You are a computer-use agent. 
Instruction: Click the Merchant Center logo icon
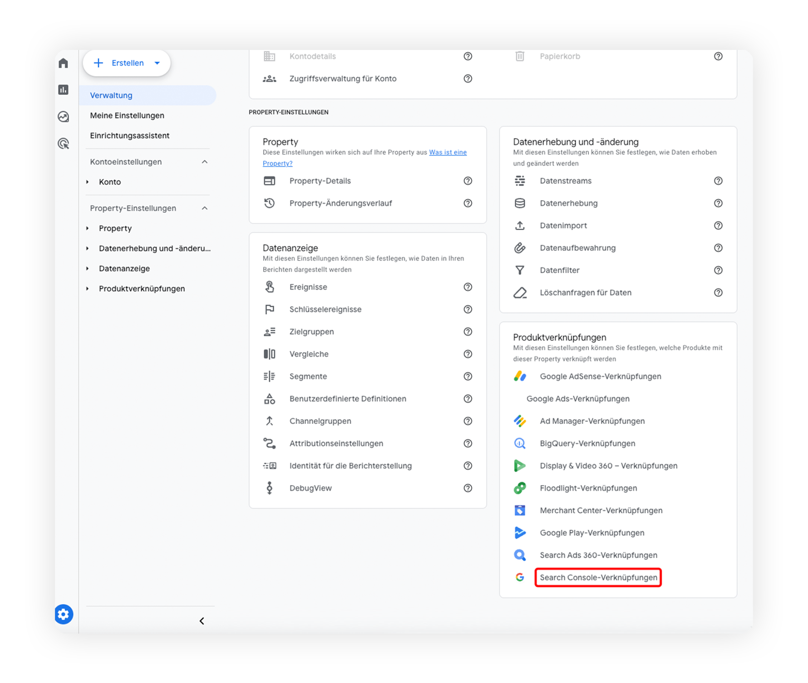[520, 511]
